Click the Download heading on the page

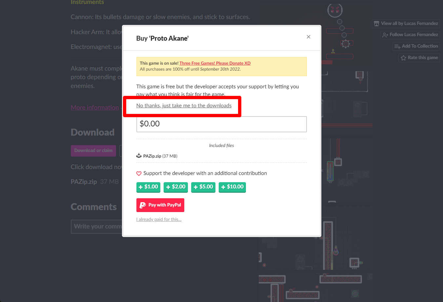click(x=93, y=132)
